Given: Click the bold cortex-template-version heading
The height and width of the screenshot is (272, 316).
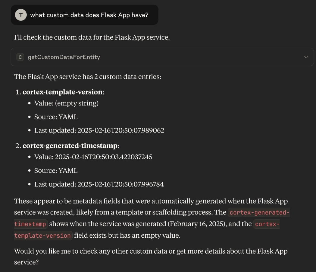Looking at the screenshot, I should coord(62,92).
